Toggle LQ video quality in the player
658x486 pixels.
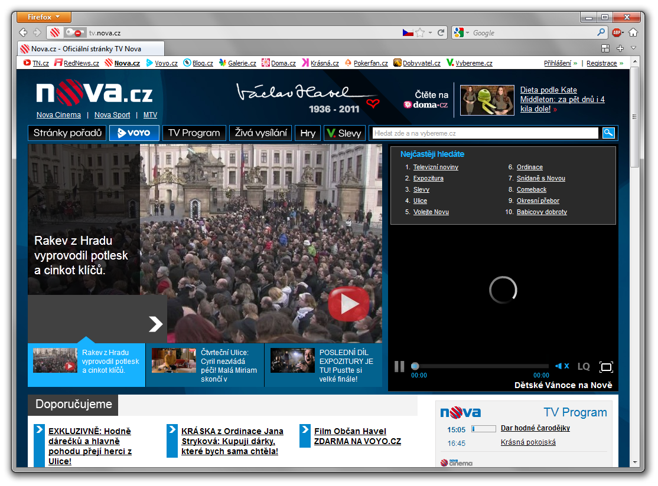pyautogui.click(x=584, y=367)
